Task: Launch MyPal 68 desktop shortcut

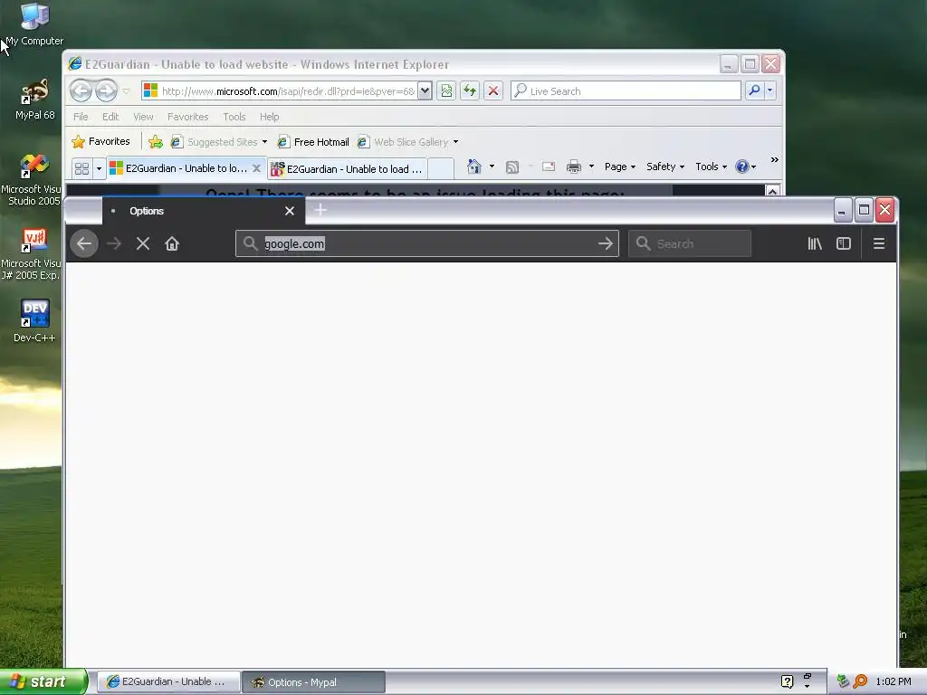Action: pyautogui.click(x=34, y=98)
